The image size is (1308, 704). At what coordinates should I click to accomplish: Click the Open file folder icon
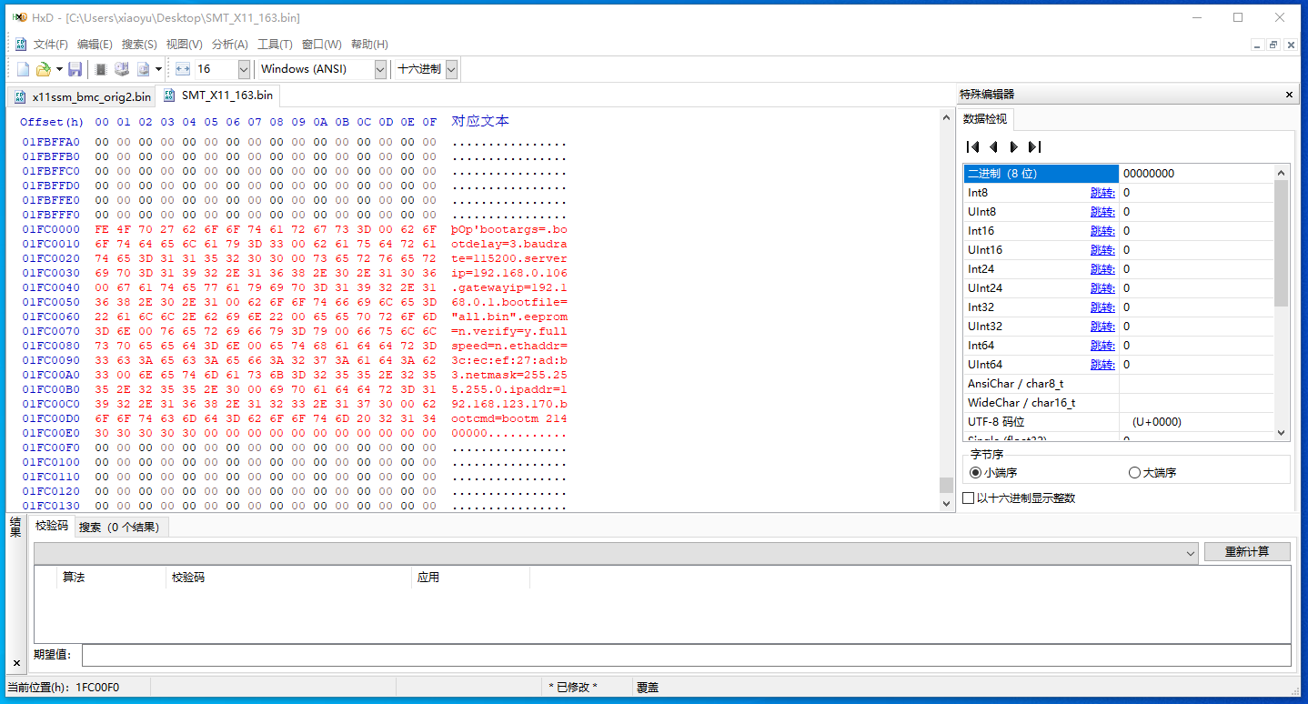(43, 69)
